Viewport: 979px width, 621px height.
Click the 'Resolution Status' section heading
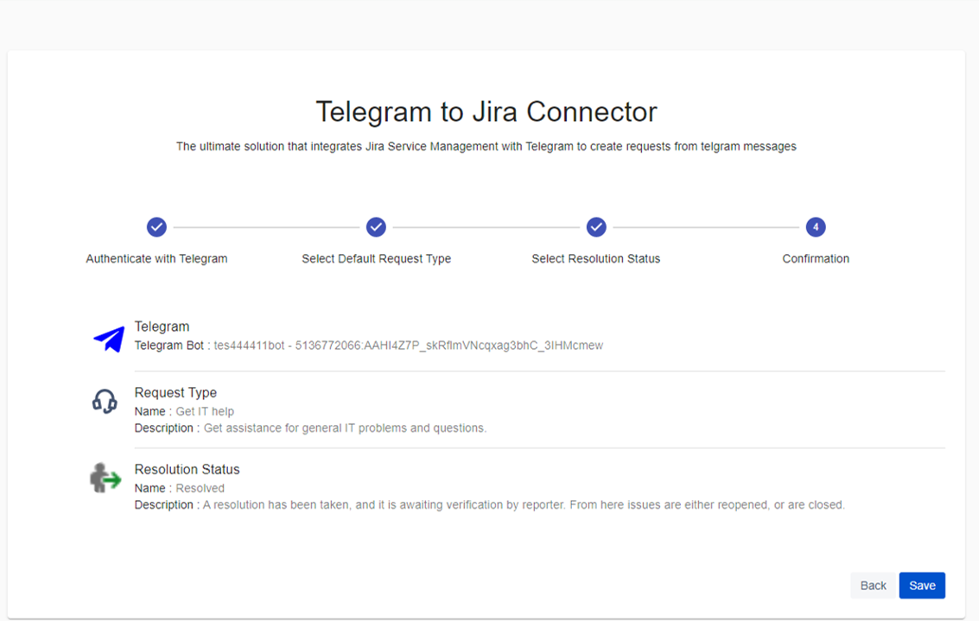[x=187, y=469]
